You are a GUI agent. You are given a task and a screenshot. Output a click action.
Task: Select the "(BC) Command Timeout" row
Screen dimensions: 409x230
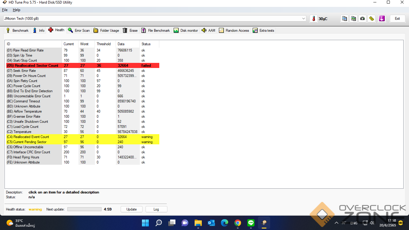click(83, 101)
